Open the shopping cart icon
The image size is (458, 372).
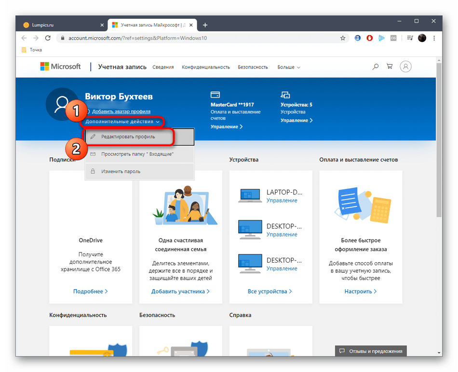coord(390,67)
